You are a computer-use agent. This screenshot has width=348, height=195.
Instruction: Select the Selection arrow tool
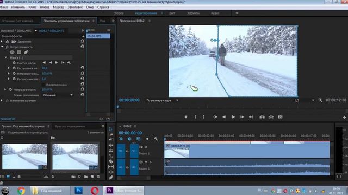[x=111, y=129]
